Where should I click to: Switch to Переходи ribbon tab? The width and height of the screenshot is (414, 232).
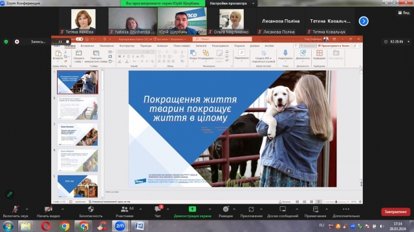coord(146,46)
